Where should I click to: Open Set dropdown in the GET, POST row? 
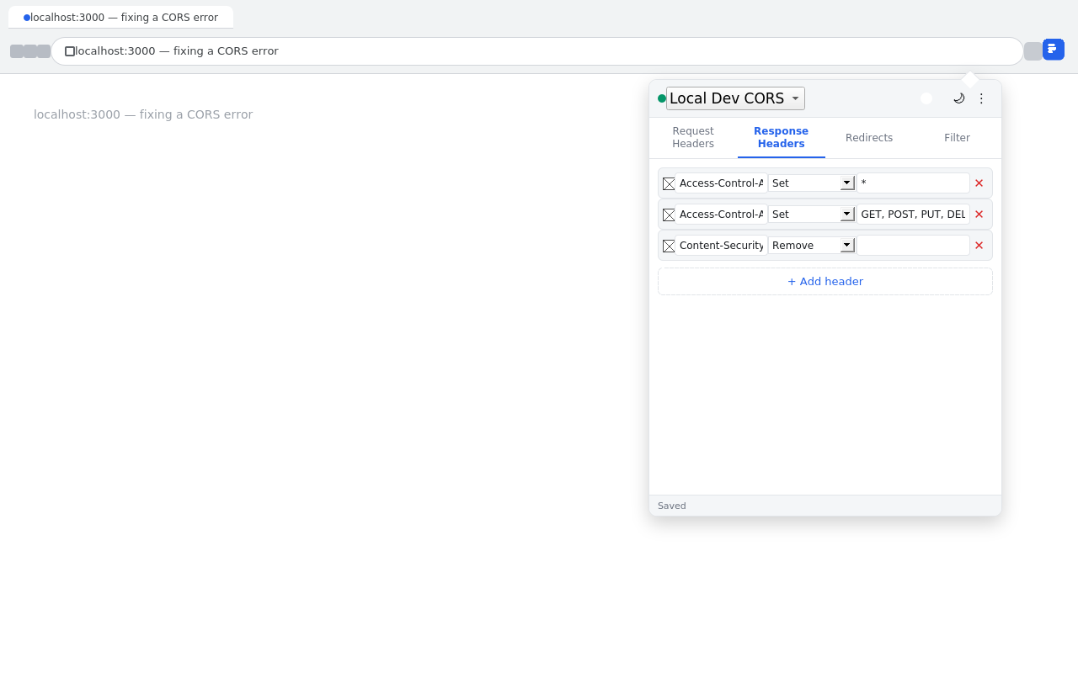pos(812,215)
